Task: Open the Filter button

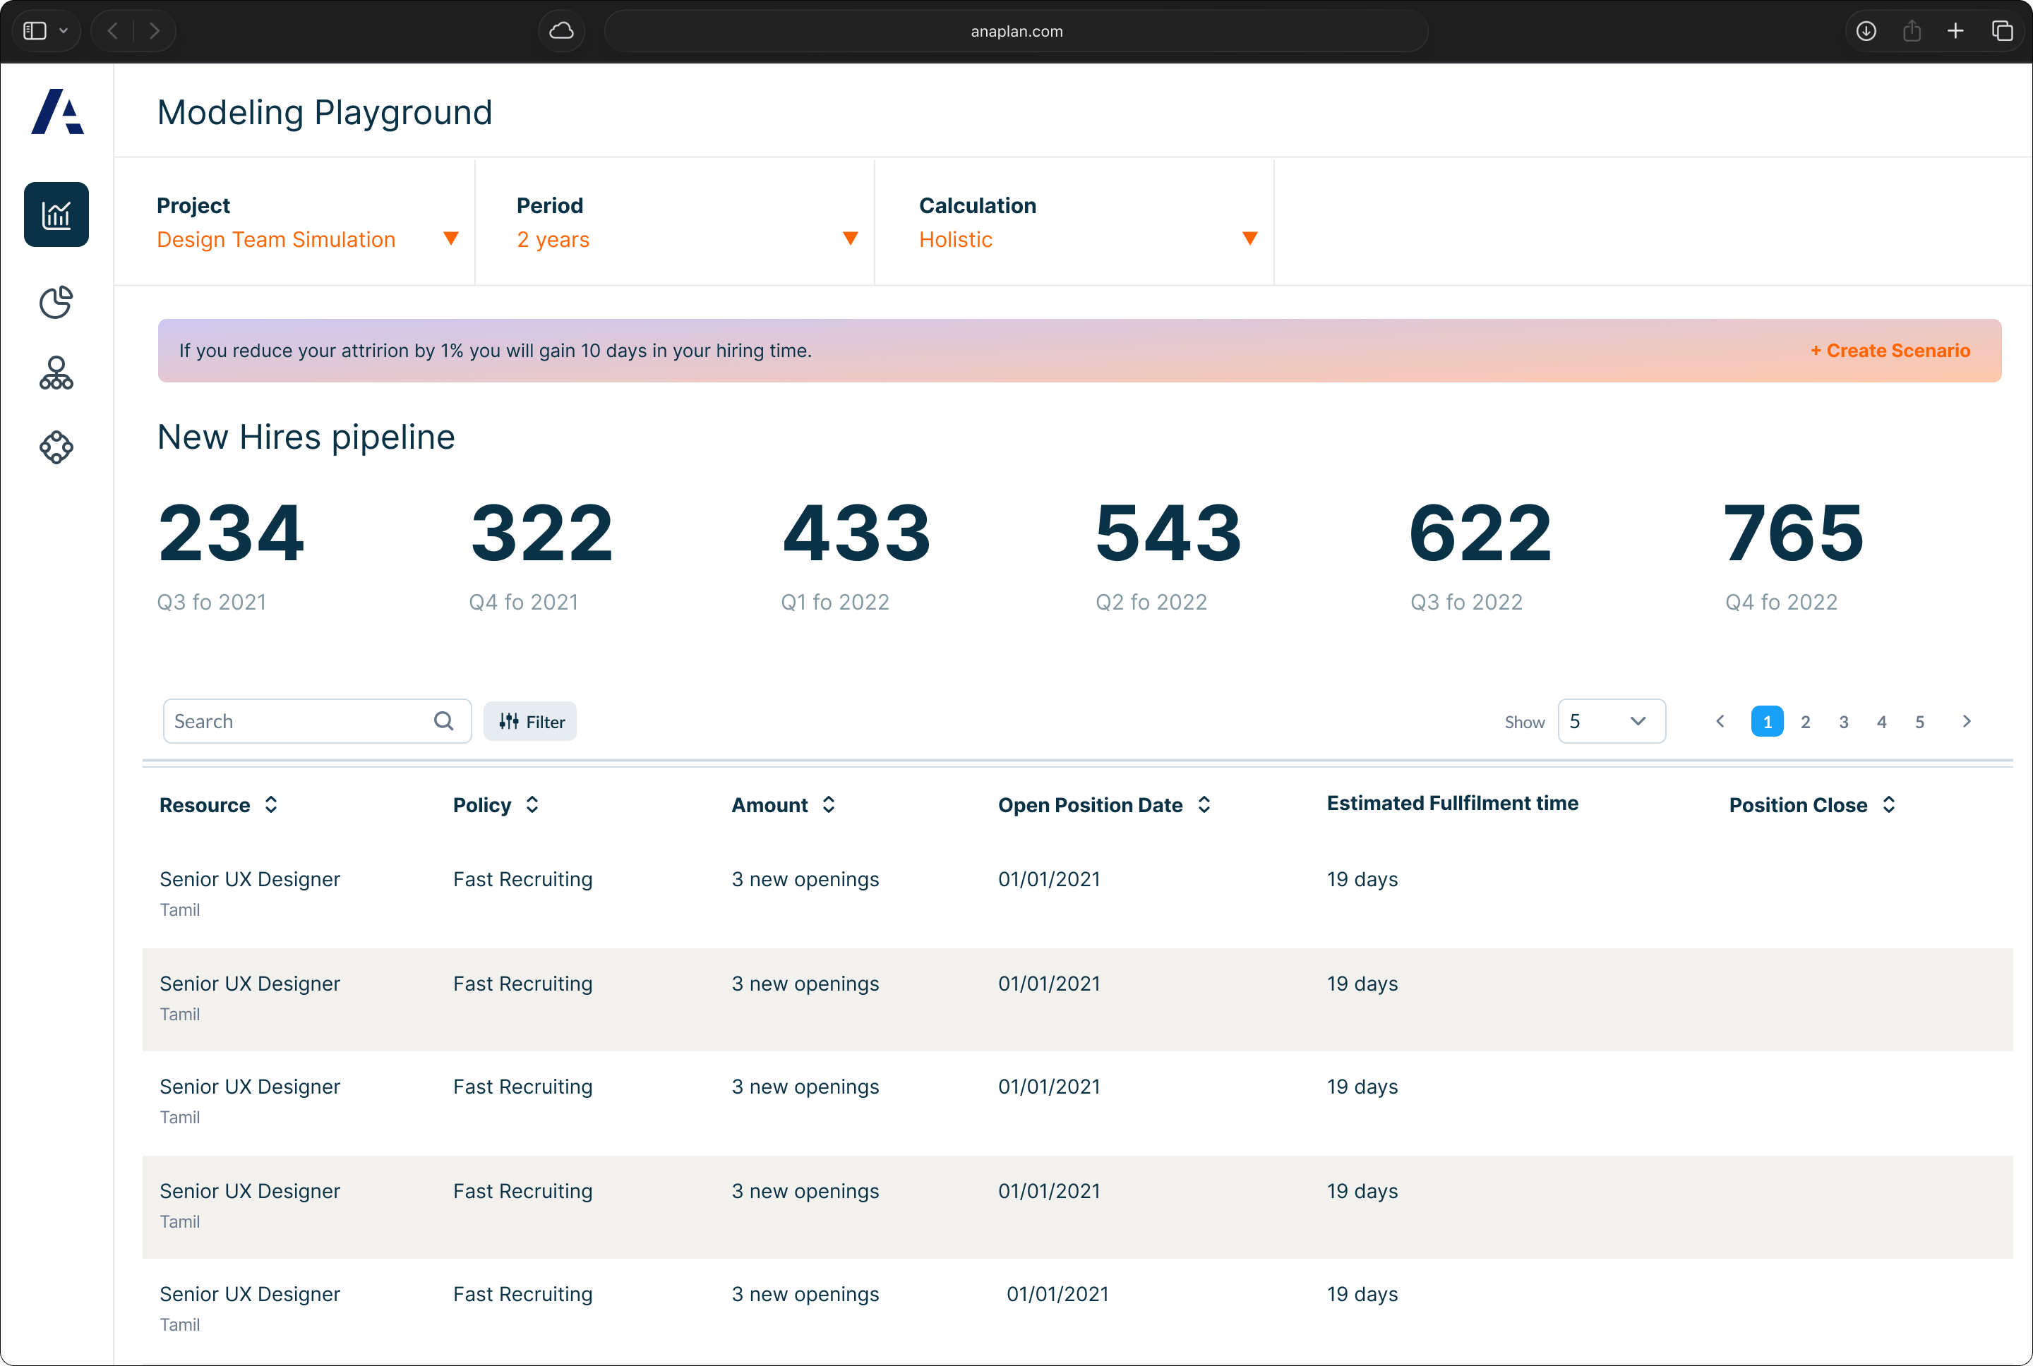Action: [531, 721]
